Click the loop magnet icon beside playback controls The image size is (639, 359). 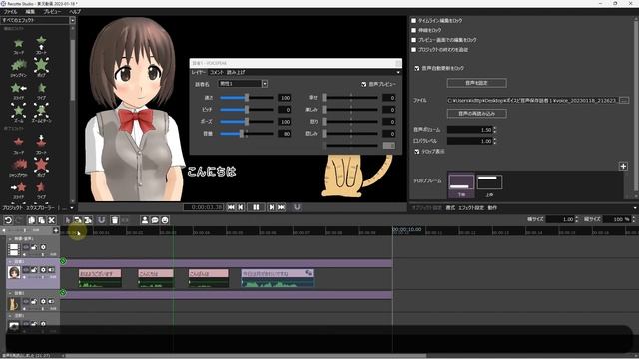pos(297,207)
